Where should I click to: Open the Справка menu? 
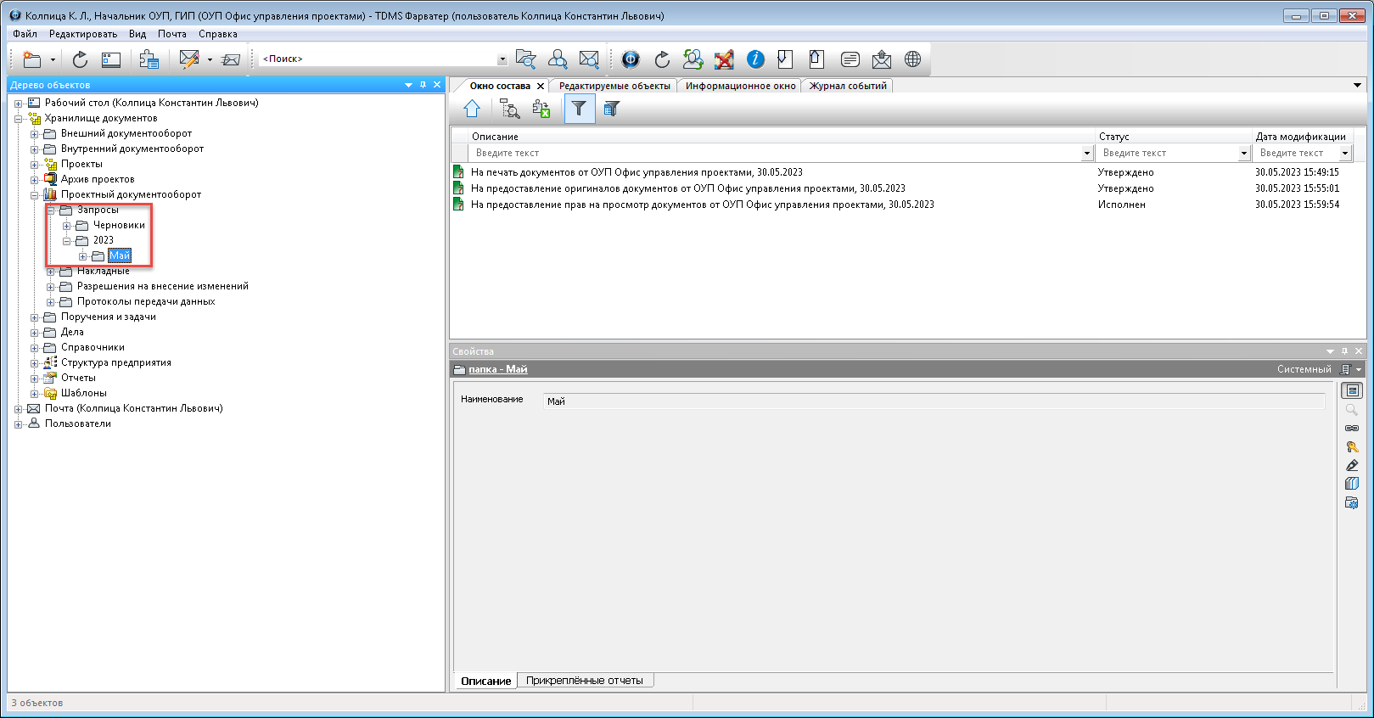(x=218, y=34)
